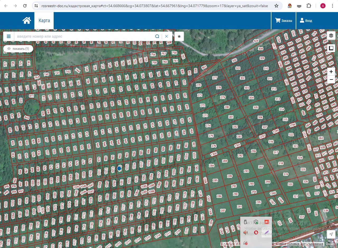338x248 pixels.
Task: Open the browser extensions puzzle menu
Action: [309, 6]
